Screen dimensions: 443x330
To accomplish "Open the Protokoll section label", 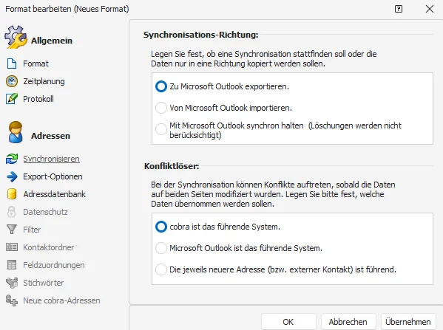I will [38, 99].
